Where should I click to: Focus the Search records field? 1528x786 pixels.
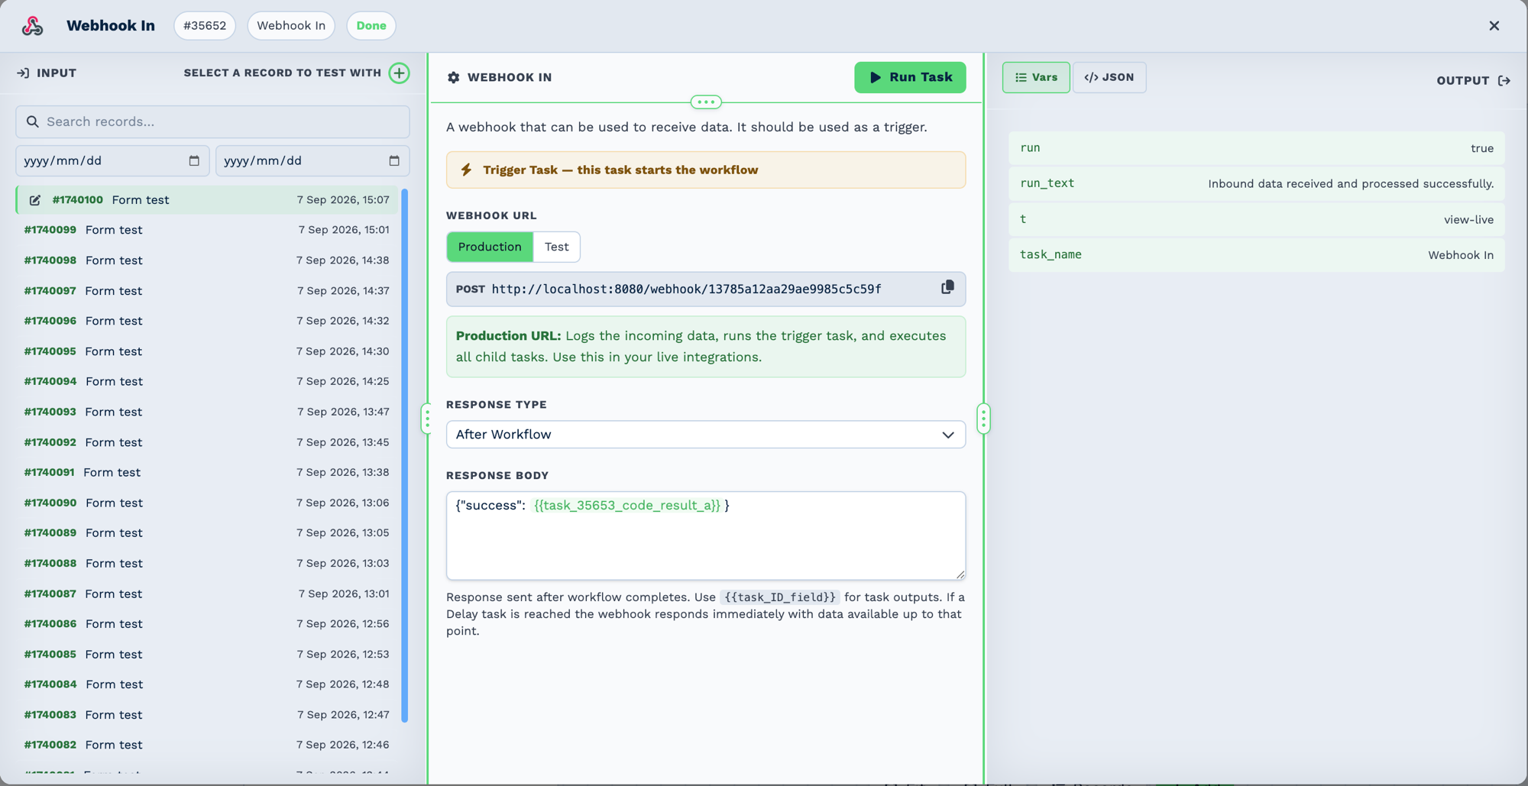pyautogui.click(x=212, y=121)
